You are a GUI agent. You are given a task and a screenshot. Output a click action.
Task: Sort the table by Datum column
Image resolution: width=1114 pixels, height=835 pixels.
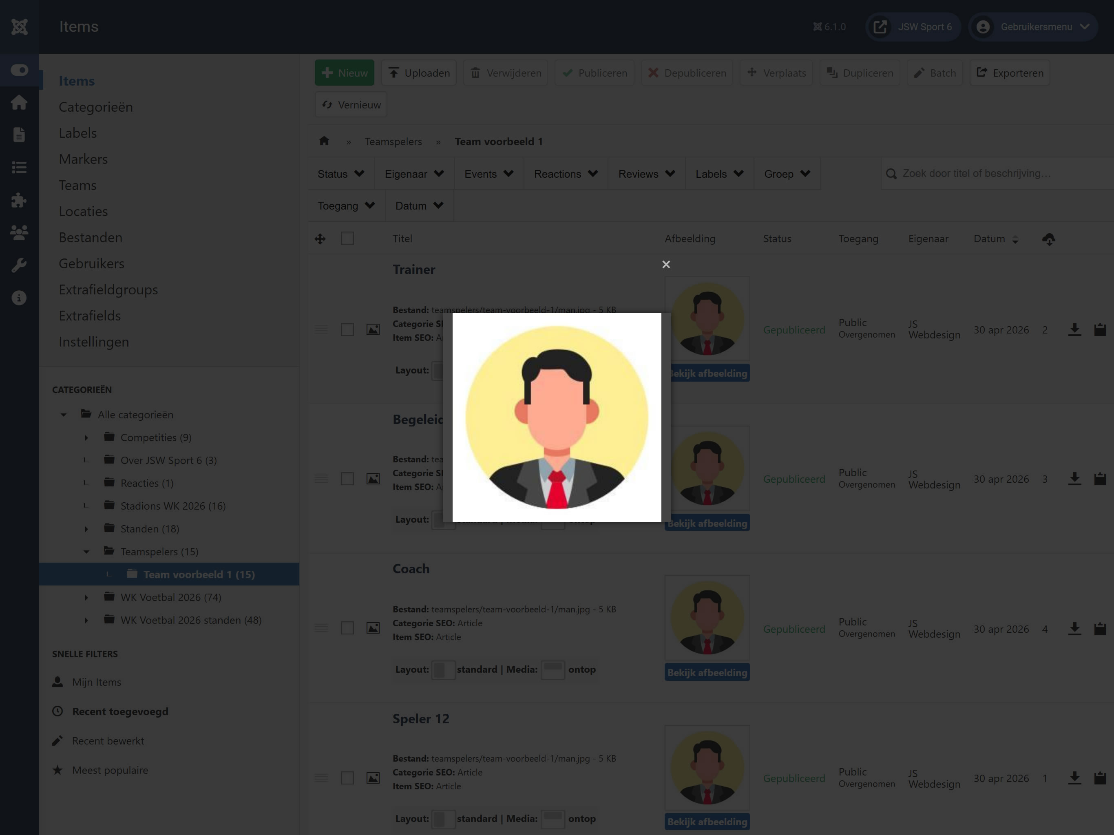pos(996,239)
